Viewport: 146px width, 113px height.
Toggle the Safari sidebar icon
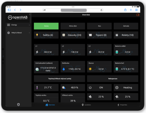click(x=9, y=10)
